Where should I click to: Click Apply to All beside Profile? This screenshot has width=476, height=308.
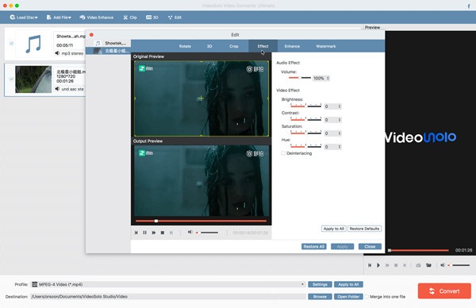pos(348,284)
